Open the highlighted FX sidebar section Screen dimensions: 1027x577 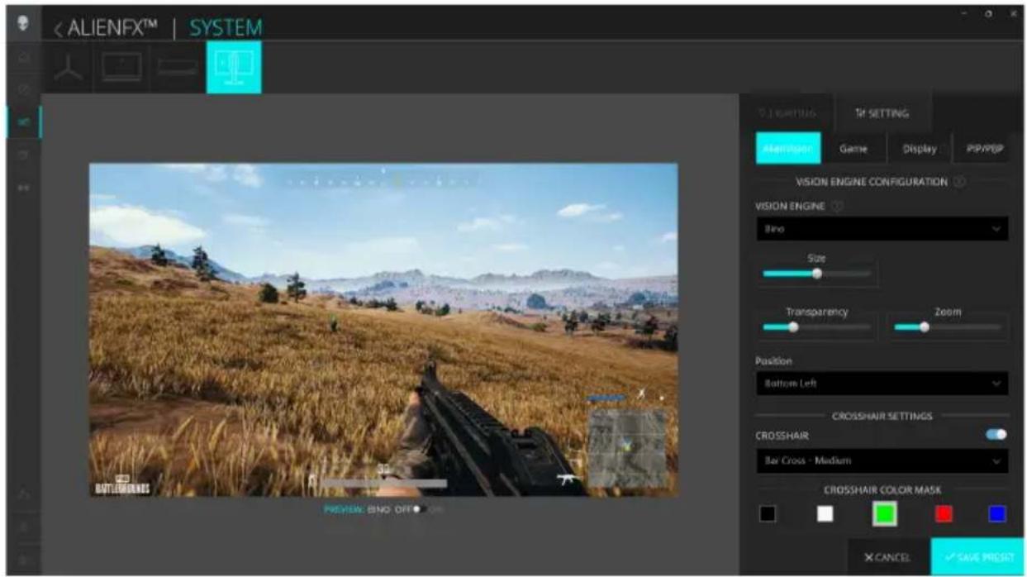[23, 122]
